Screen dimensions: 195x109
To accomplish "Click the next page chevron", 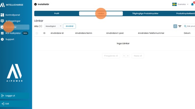I will tap(128, 56).
